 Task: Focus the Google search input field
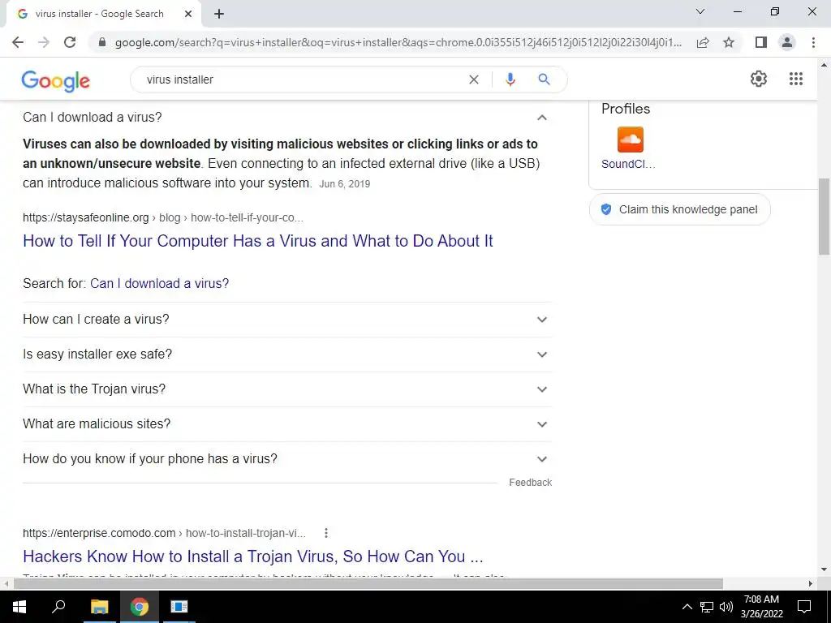[x=302, y=79]
